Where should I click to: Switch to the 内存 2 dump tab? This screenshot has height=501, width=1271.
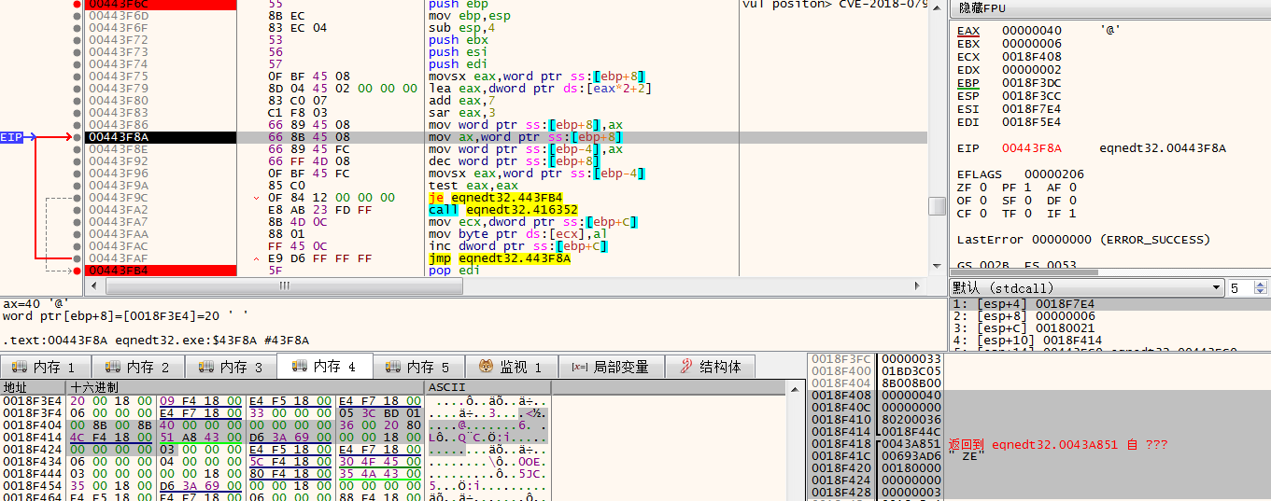[139, 367]
